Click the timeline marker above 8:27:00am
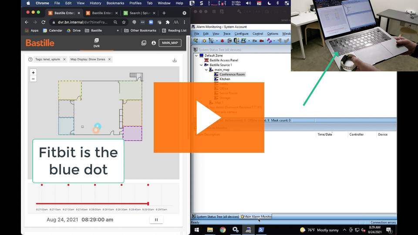This screenshot has height=235, width=418. click(x=42, y=185)
